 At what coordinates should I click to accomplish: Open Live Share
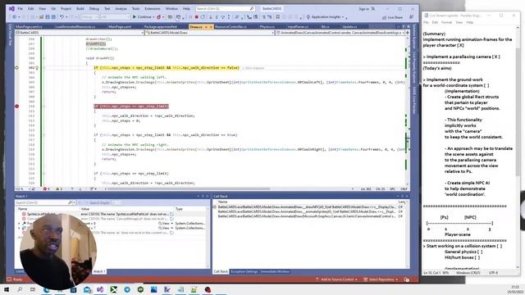click(x=392, y=17)
